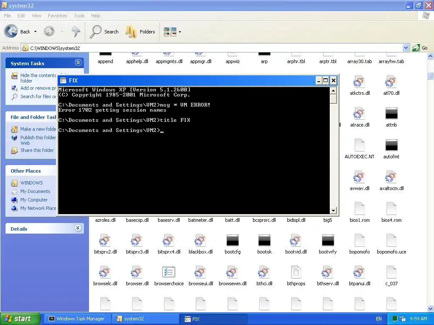Select the autofmt program icon
Screen dimensions: 434x325
click(391, 146)
